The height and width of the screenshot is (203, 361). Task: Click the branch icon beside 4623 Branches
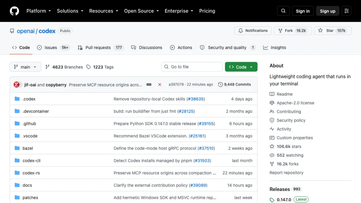coord(47,67)
